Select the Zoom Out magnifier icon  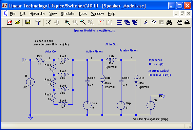[83, 22]
